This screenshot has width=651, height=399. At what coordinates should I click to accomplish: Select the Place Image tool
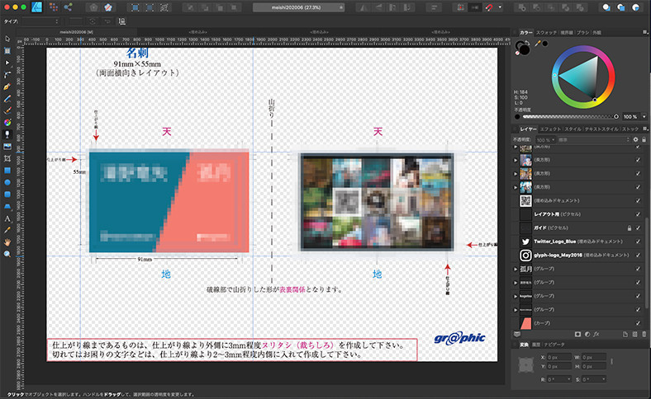click(7, 147)
